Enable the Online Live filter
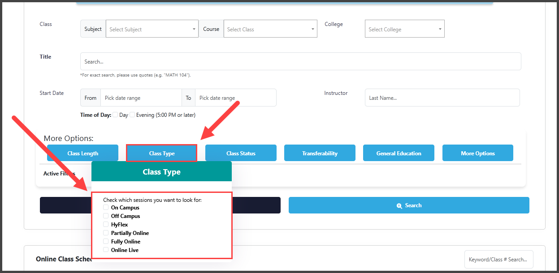 [106, 250]
